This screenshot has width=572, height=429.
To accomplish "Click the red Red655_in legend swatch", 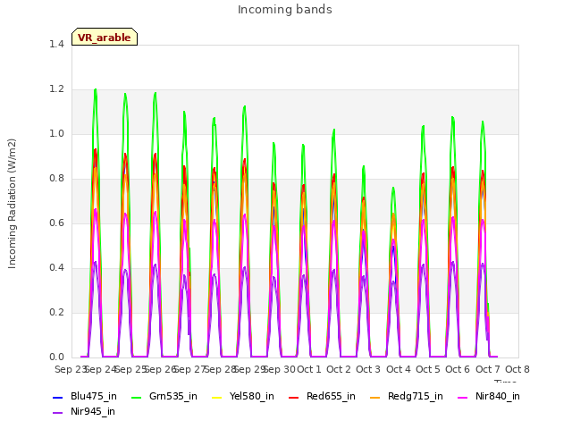I will coord(293,397).
